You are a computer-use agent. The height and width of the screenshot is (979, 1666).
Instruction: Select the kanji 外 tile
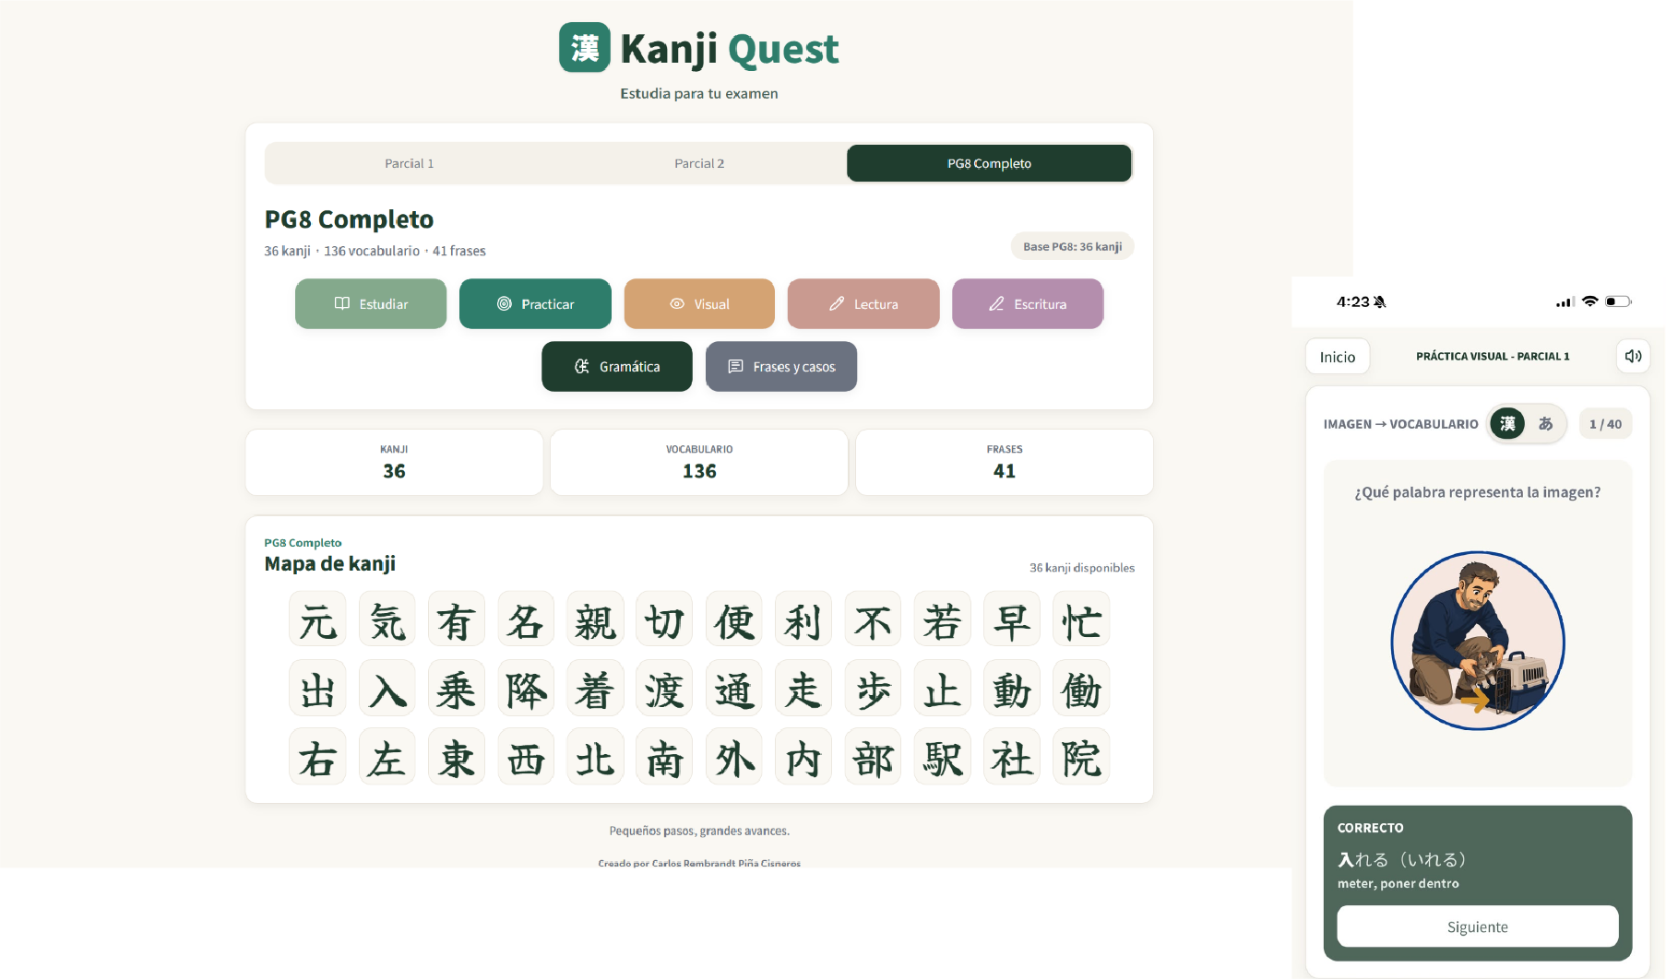734,757
